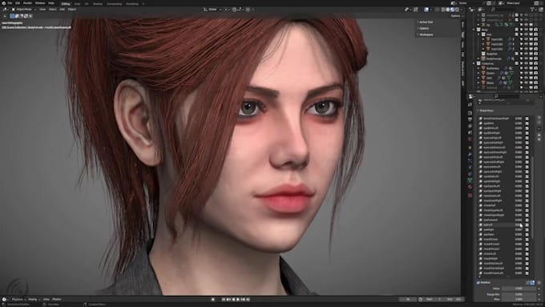Hide BodyFemale in viewport via eye icon
The width and height of the screenshot is (545, 307).
coord(527,59)
